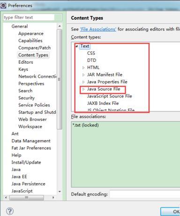
Task: Click the sidebar scroll up arrow
Action: pyautogui.click(x=60, y=26)
